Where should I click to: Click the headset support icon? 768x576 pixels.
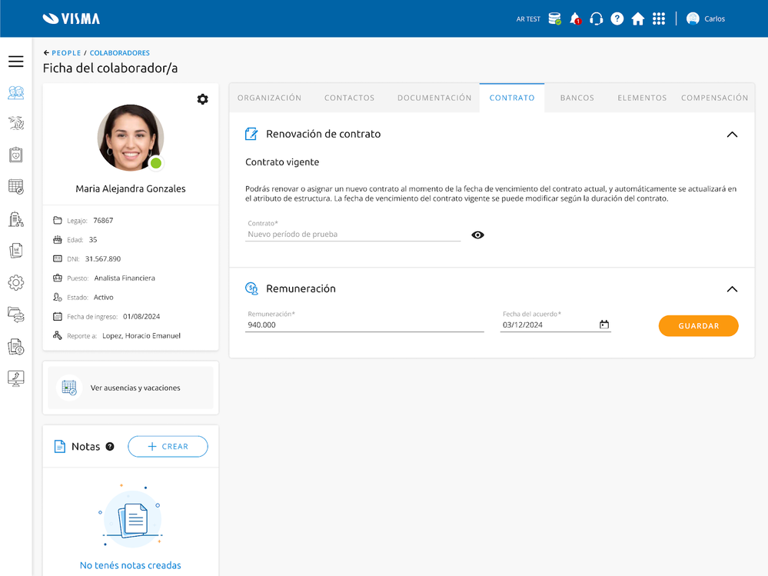(x=596, y=18)
